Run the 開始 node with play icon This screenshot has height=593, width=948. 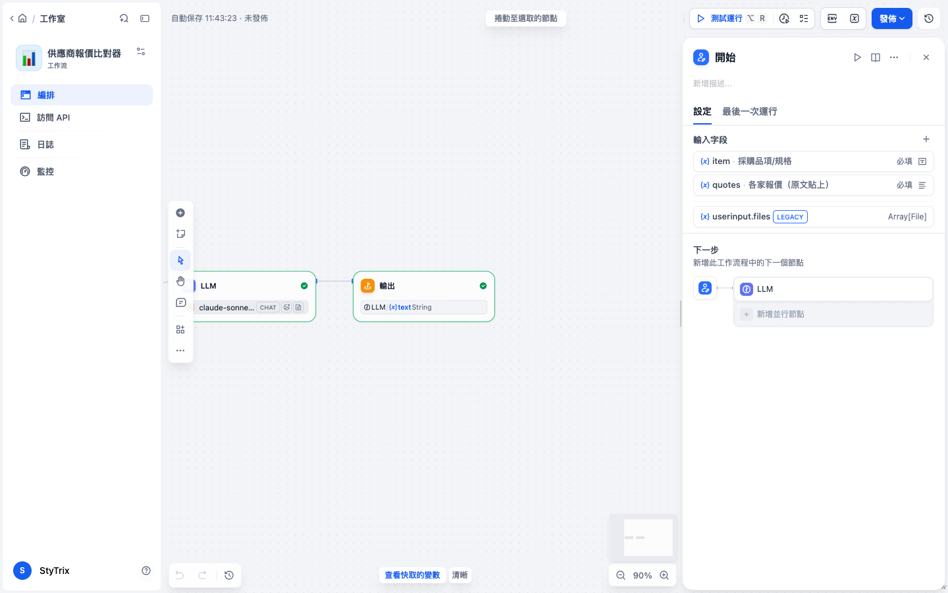point(857,57)
